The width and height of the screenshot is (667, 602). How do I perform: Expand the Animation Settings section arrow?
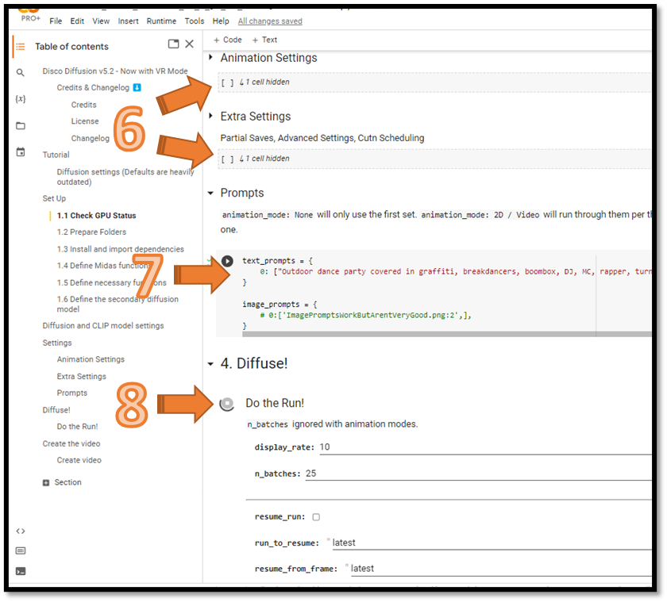click(x=210, y=57)
